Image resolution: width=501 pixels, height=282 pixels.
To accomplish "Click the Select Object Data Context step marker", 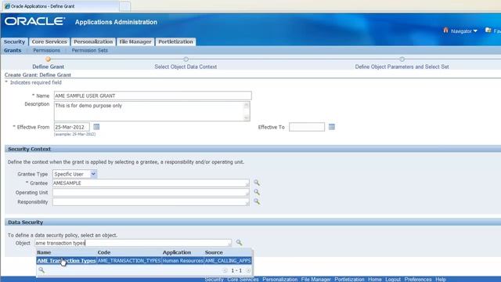I will 186,60.
